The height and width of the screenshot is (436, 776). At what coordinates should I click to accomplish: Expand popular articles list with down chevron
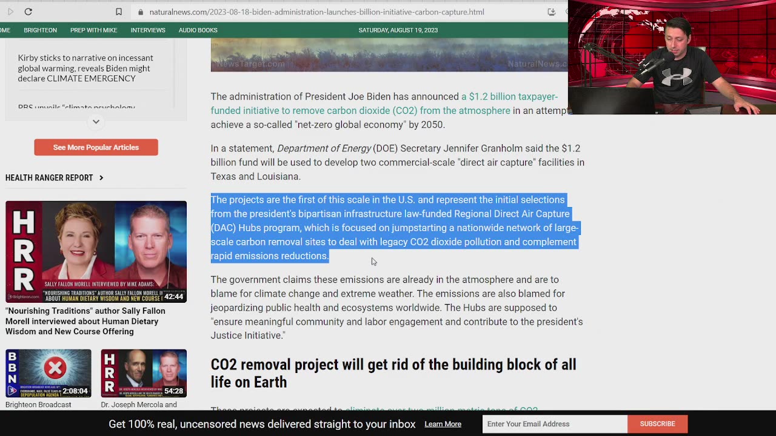click(96, 122)
